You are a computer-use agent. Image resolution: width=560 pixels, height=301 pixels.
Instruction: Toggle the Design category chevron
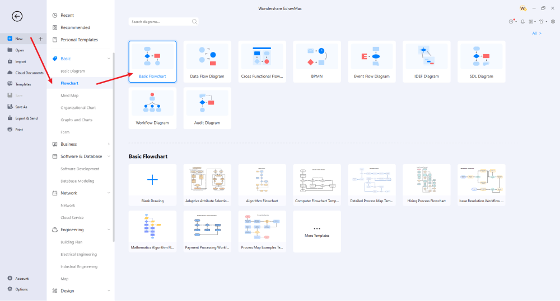tap(109, 291)
